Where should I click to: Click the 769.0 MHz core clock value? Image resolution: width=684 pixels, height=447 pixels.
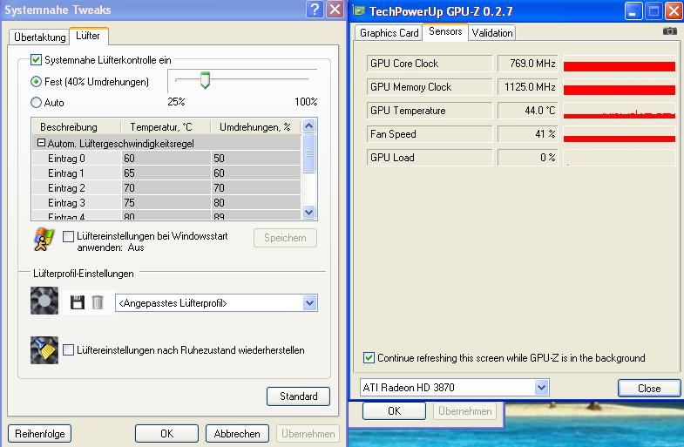coord(527,64)
